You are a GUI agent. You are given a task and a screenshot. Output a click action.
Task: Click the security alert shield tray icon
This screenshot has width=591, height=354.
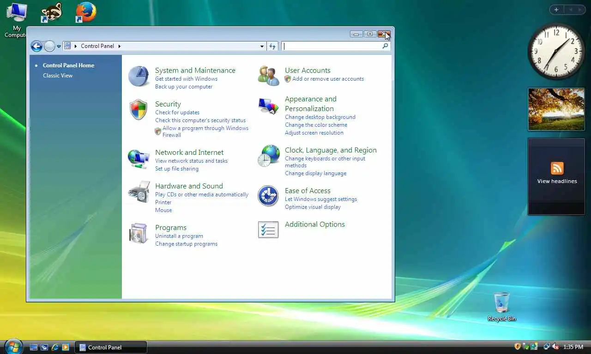coord(518,347)
